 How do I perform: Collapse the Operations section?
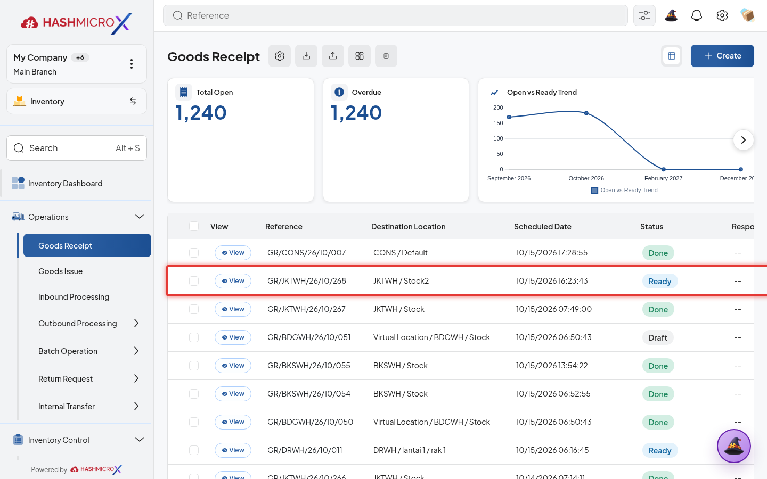pos(140,217)
